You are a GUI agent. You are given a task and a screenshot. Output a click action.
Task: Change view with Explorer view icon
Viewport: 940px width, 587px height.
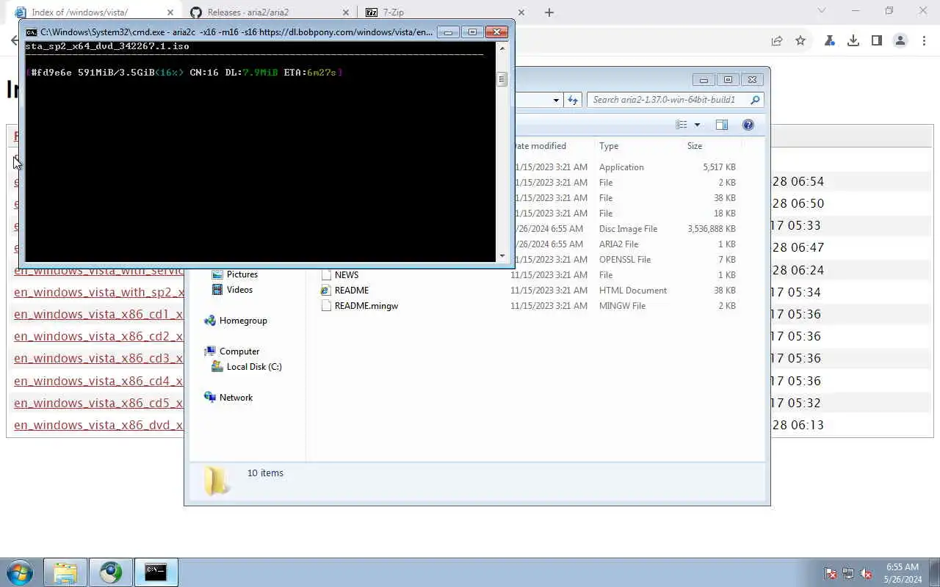coord(681,125)
